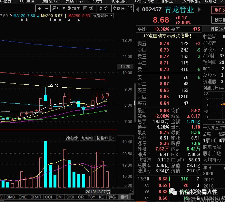Select year 2019 in right panel
225x202 pixels.
click(209, 180)
